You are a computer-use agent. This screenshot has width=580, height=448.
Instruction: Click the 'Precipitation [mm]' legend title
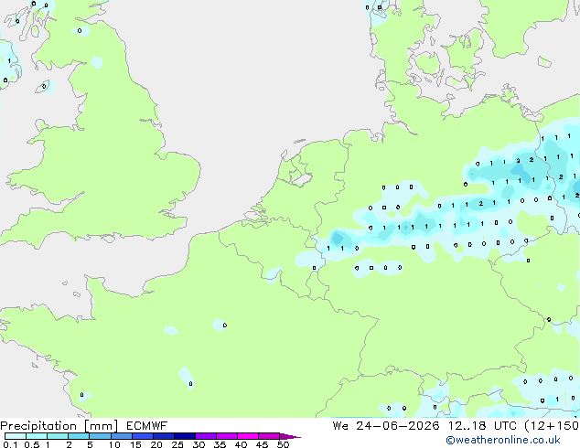point(59,426)
